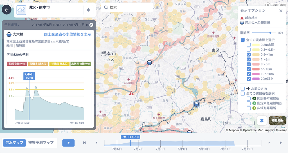Jump to the timeline start
Screen dimensions: 288x153
coord(84,143)
